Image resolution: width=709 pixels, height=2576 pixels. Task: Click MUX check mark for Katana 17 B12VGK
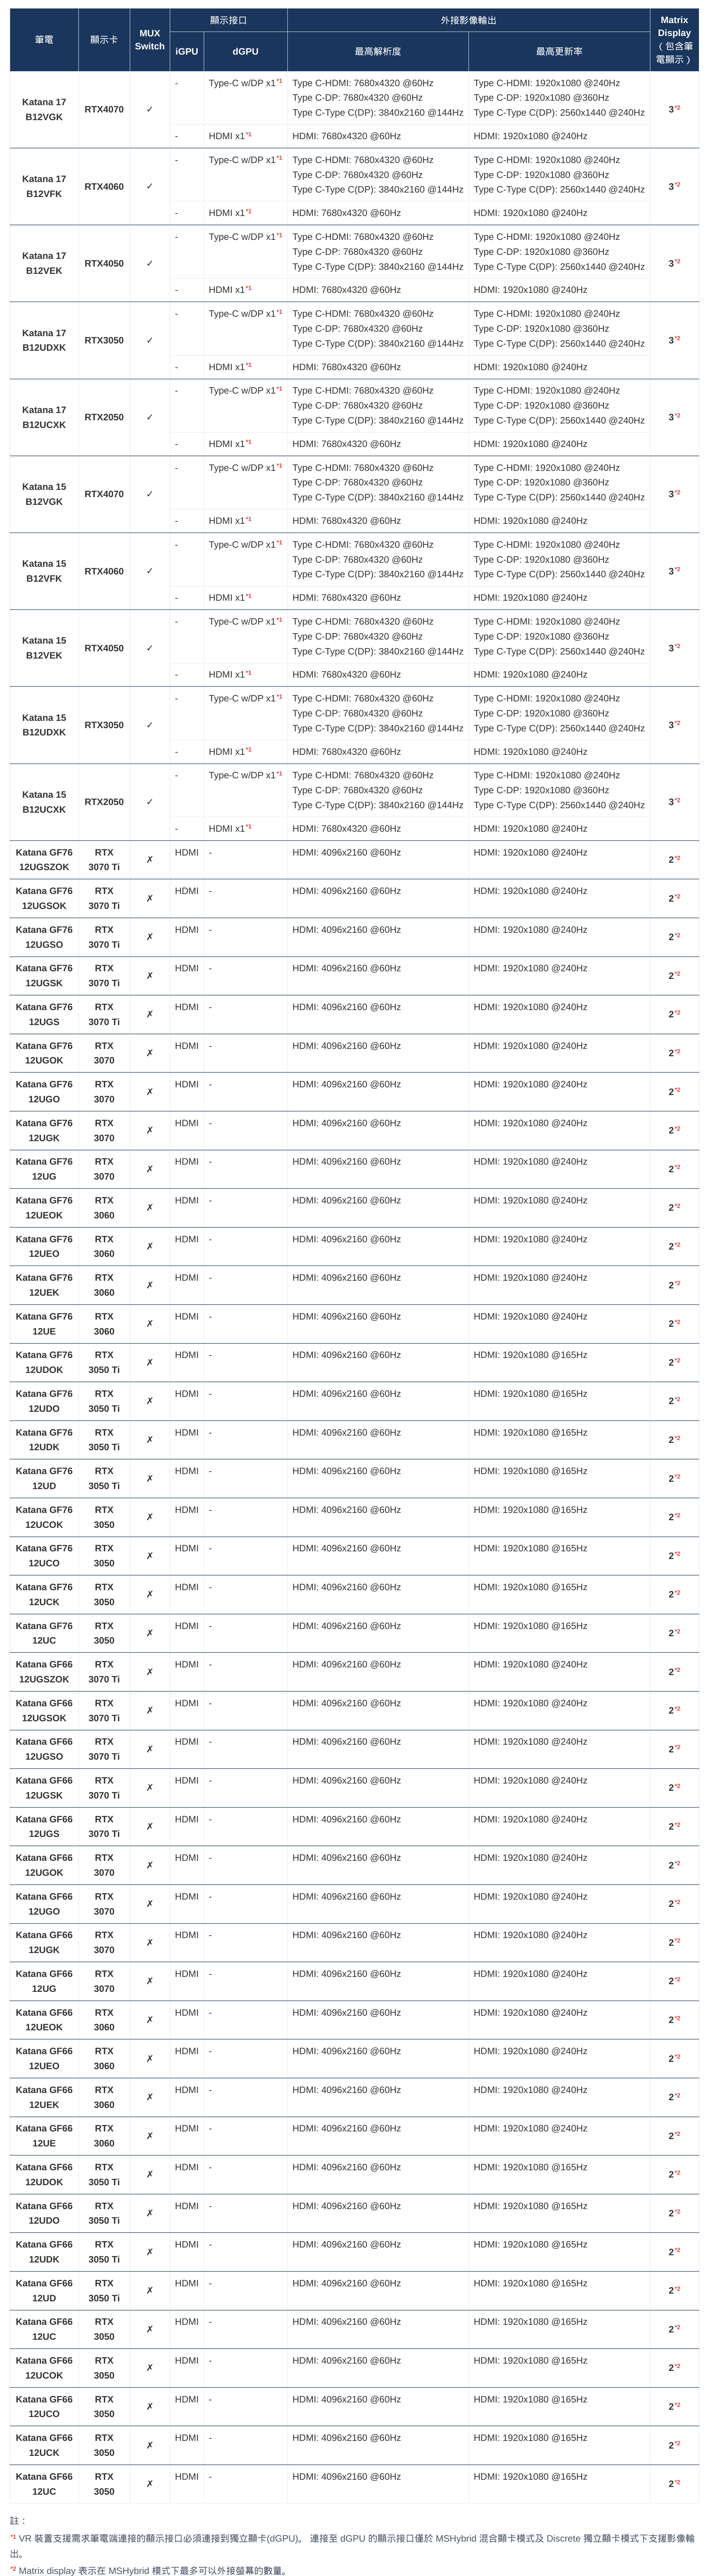point(150,109)
